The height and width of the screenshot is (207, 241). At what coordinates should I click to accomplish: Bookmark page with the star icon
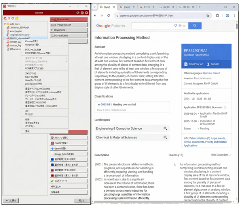[x=208, y=15]
